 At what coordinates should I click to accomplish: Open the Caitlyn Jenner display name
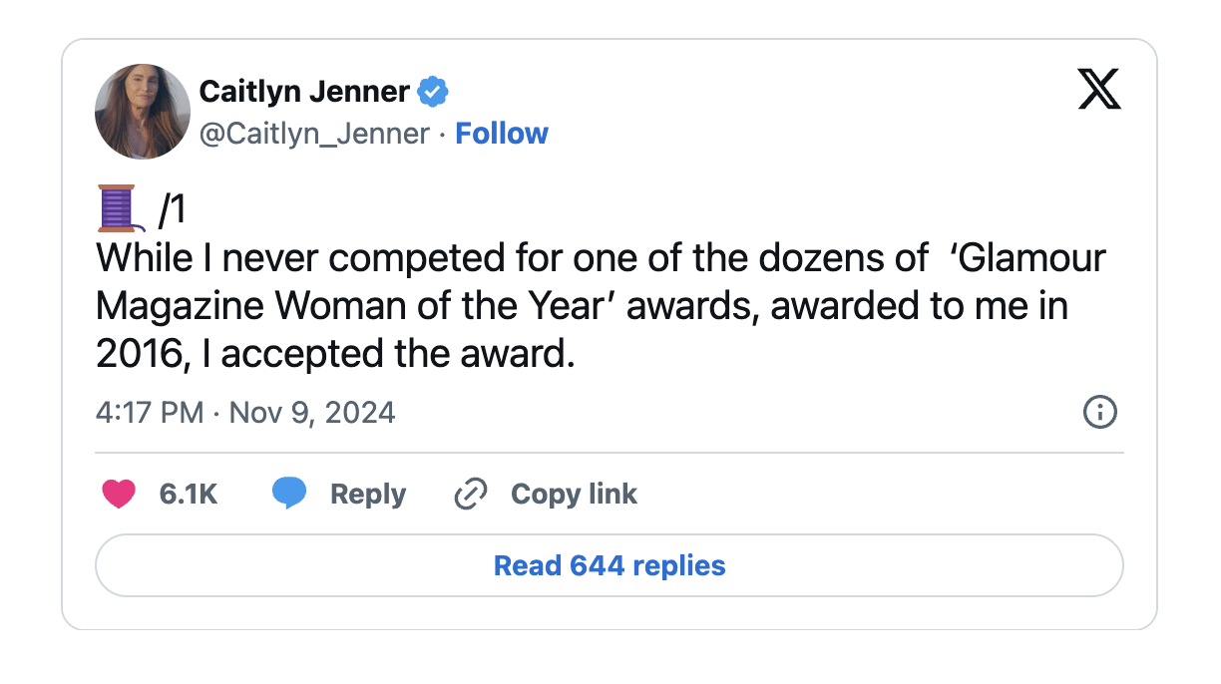point(304,92)
